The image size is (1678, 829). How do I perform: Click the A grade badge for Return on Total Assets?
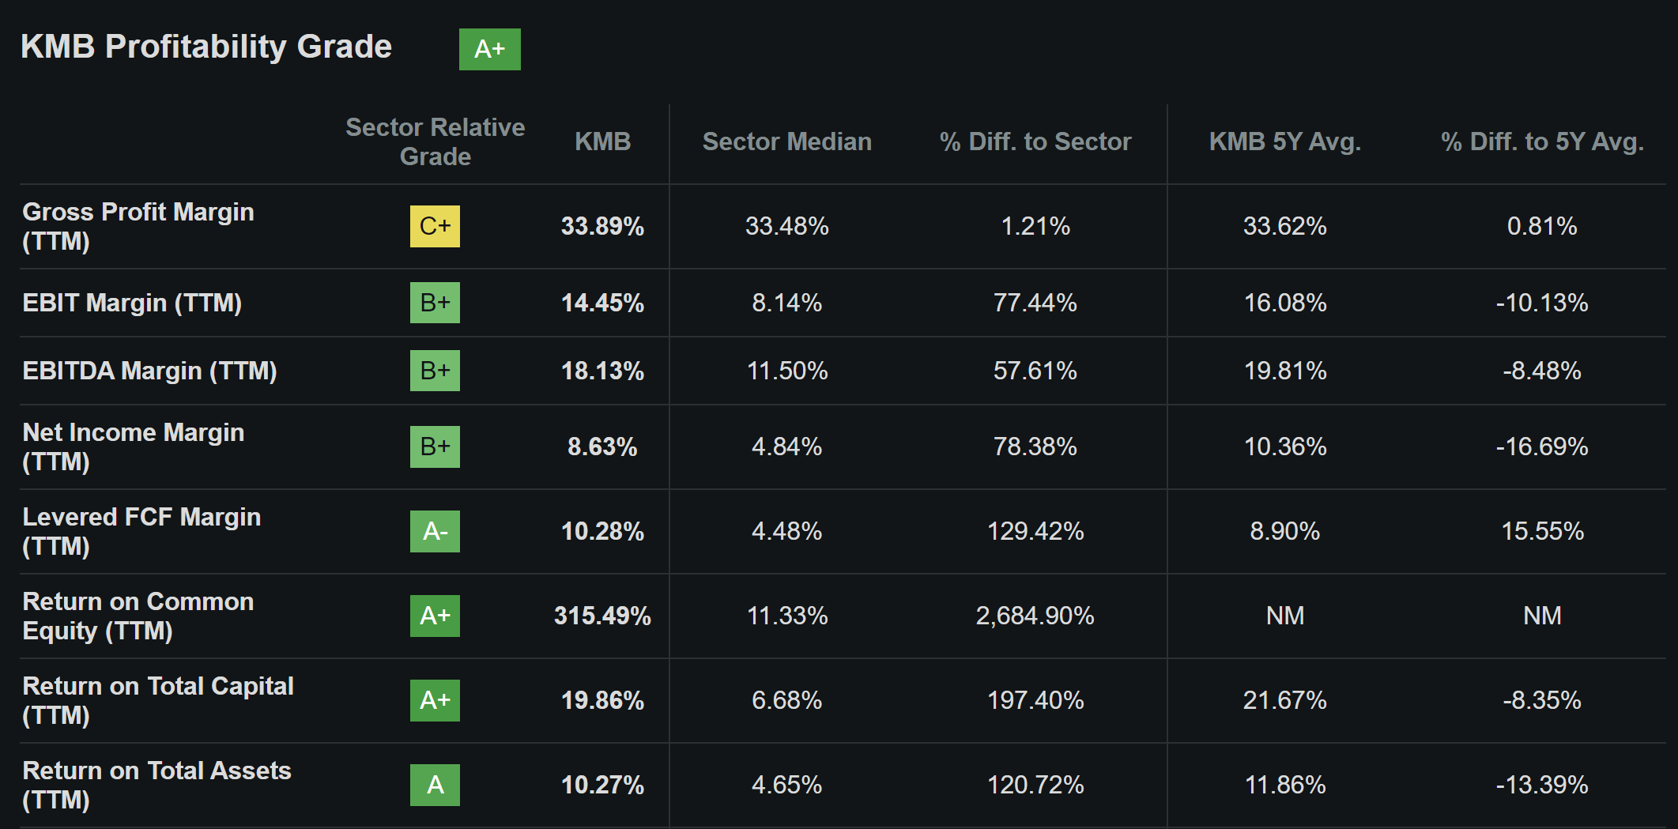click(x=435, y=785)
